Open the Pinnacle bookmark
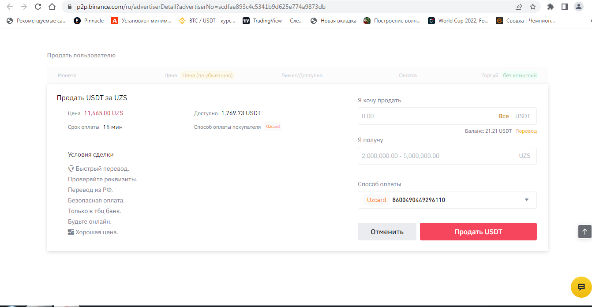Viewport: 592px width, 307px height. (89, 21)
